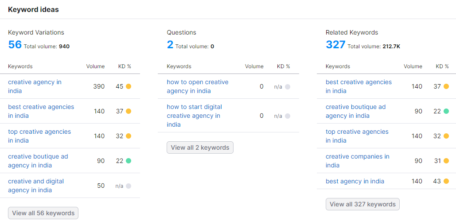
Task: Click the Keyword ideas heading
Action: coord(33,10)
